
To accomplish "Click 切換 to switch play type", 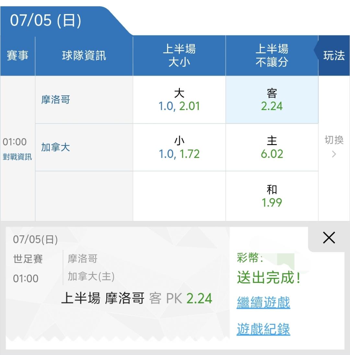I will 334,140.
